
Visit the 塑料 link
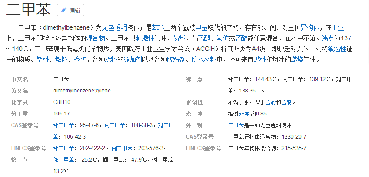pos(42,59)
